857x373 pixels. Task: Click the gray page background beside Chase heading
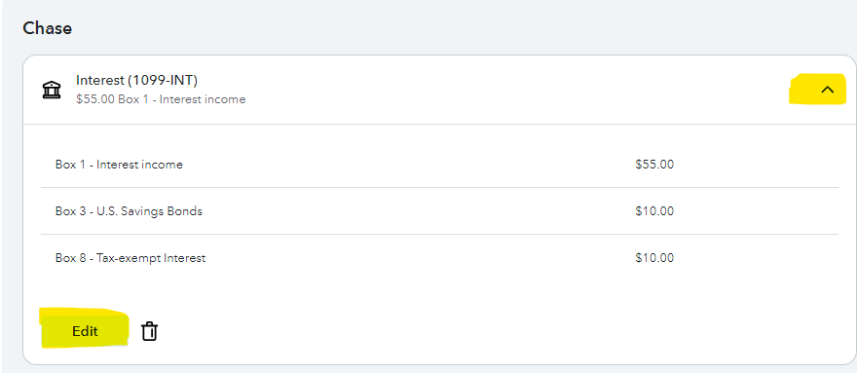click(x=437, y=28)
